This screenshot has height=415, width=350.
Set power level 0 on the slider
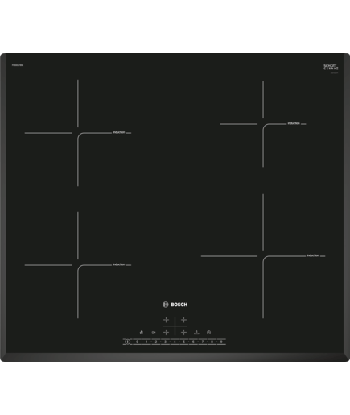[x=138, y=342]
